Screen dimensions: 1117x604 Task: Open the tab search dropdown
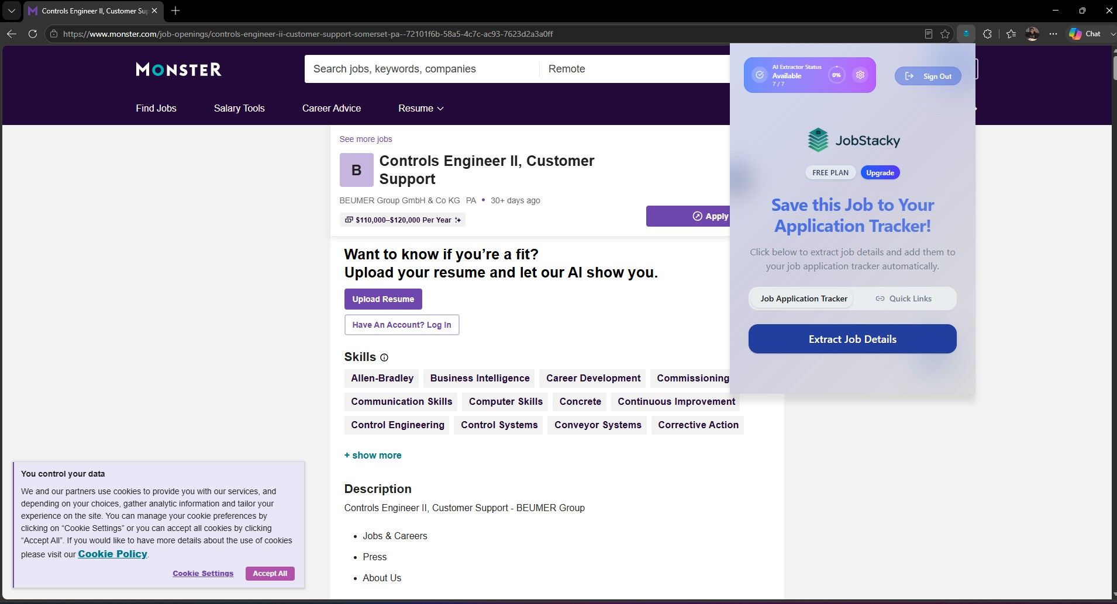pyautogui.click(x=11, y=11)
